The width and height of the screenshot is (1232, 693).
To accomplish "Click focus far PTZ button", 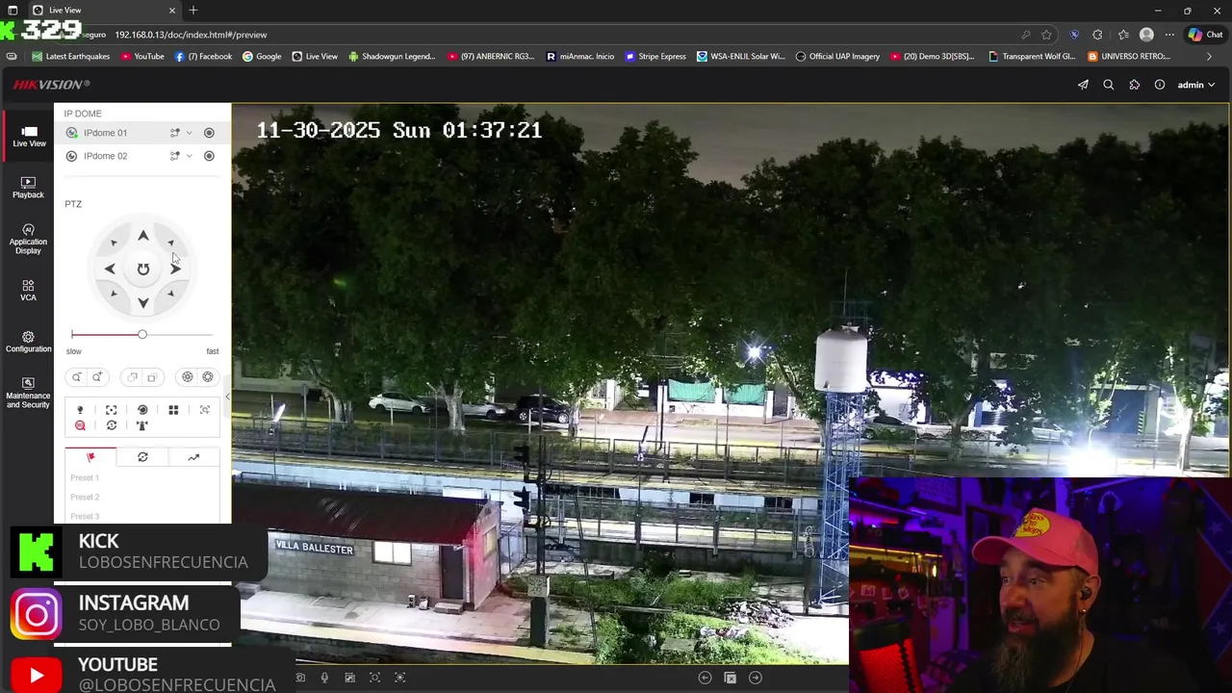I will click(x=151, y=377).
